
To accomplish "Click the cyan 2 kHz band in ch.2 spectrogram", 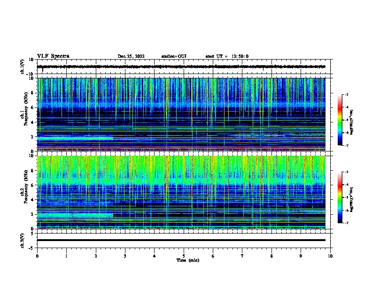I will coord(75,216).
